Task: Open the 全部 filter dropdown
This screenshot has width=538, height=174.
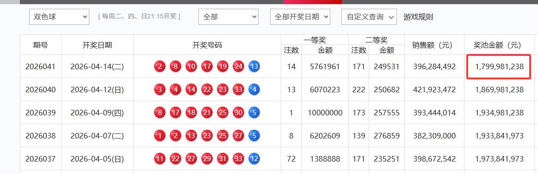Action: [228, 17]
